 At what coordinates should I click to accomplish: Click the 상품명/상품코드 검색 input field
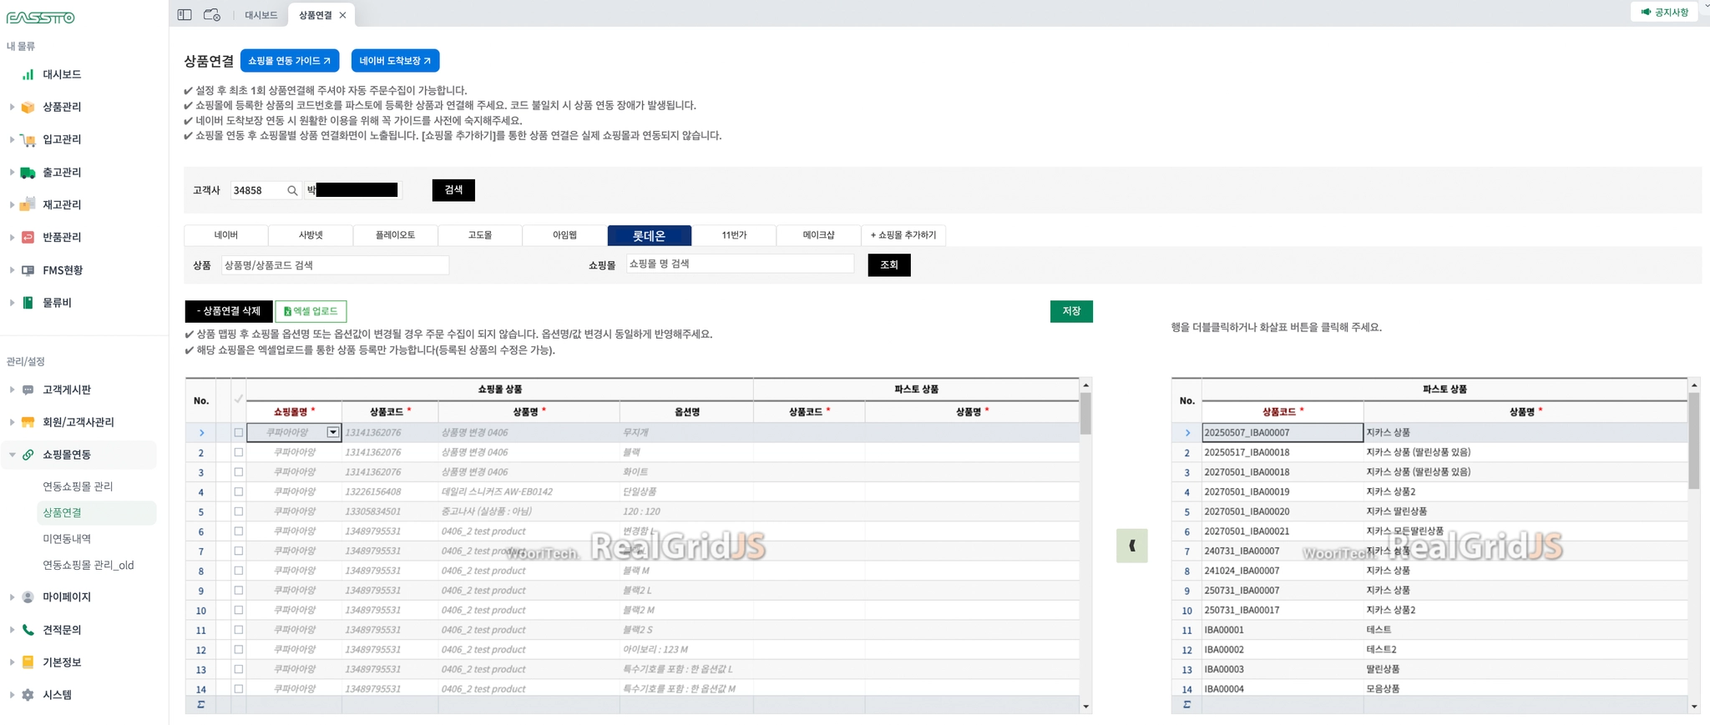(x=335, y=265)
